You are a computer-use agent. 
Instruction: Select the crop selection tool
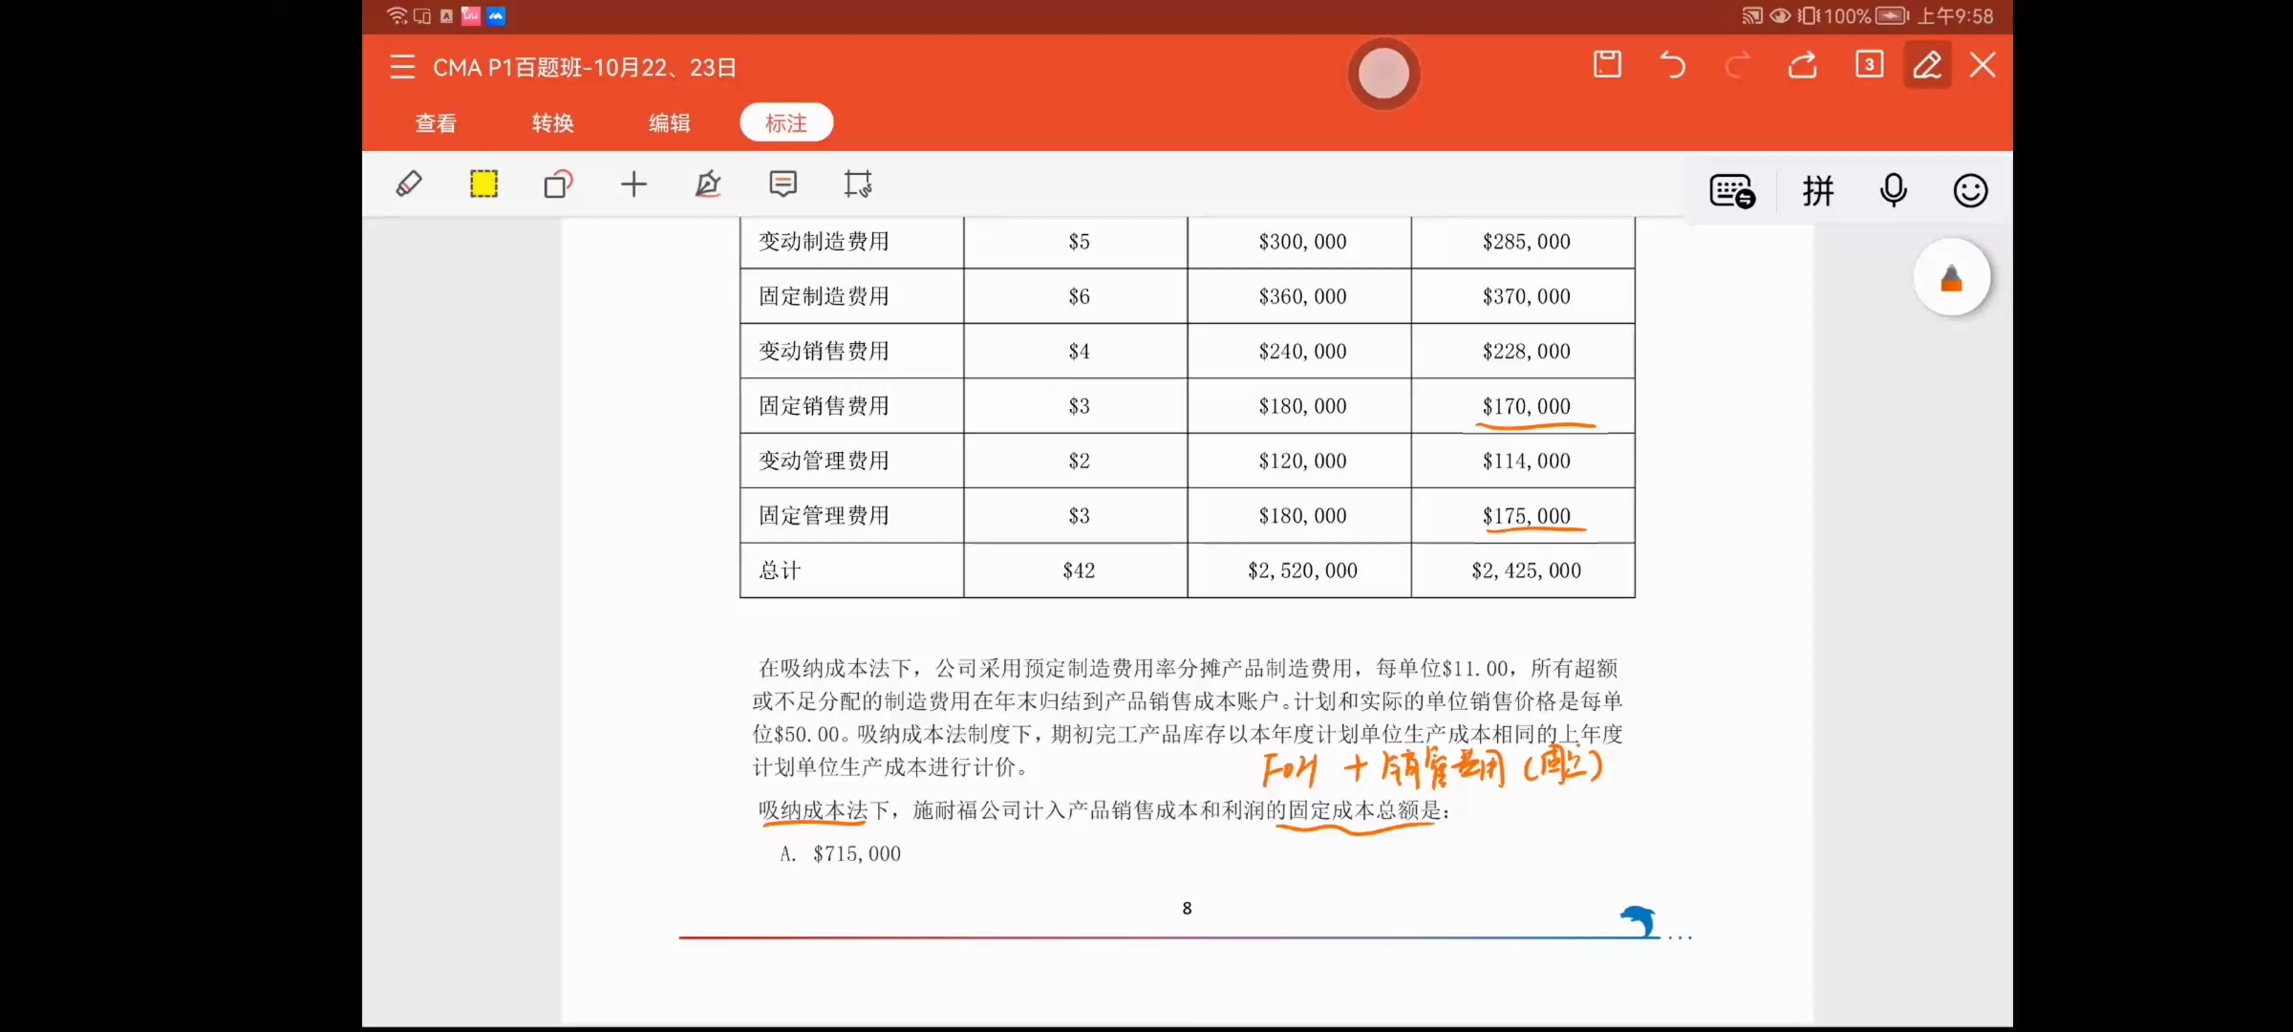point(857,183)
